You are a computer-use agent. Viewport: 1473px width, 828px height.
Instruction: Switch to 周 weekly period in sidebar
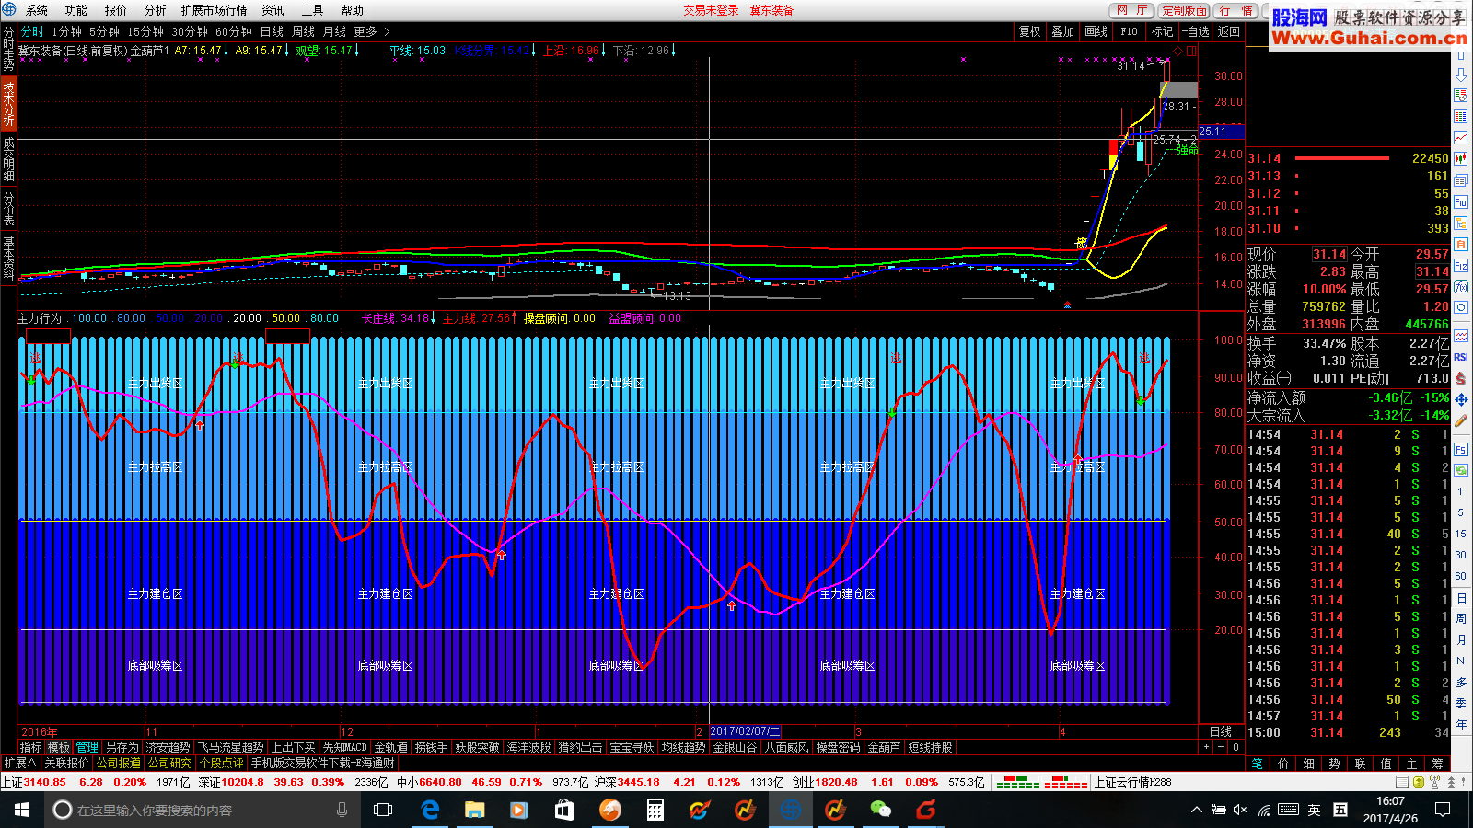click(1461, 618)
